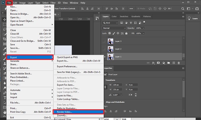Click the width W input field
Screen dimensions: 201x120
pyautogui.click(x=117, y=85)
